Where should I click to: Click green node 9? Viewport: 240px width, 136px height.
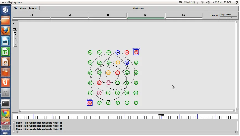(117, 93)
